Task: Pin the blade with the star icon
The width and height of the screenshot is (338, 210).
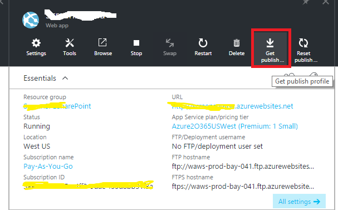Action: click(x=306, y=2)
